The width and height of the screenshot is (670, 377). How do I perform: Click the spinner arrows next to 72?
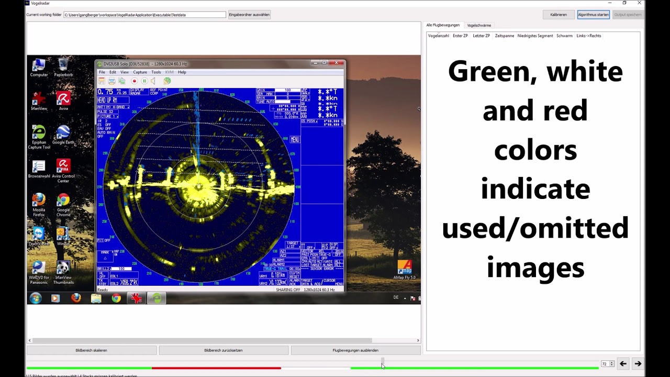pyautogui.click(x=612, y=364)
